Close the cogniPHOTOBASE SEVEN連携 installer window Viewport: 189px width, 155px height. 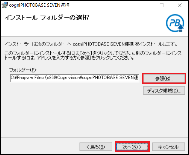point(180,5)
